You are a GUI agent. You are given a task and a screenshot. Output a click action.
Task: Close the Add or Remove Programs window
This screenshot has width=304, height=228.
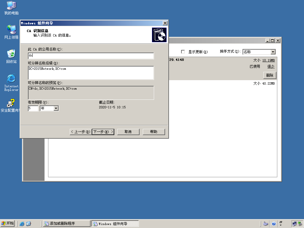coord(278,40)
